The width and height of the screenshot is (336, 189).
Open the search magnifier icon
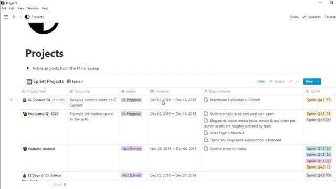pos(271,81)
